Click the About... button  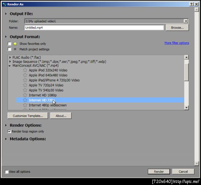click(61, 116)
